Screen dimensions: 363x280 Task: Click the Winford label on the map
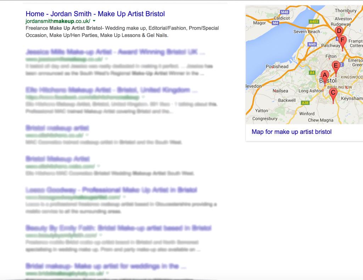(307, 114)
